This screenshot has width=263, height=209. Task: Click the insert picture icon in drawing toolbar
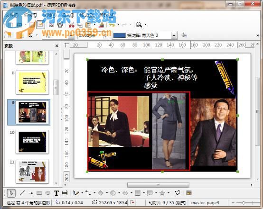click(x=188, y=193)
